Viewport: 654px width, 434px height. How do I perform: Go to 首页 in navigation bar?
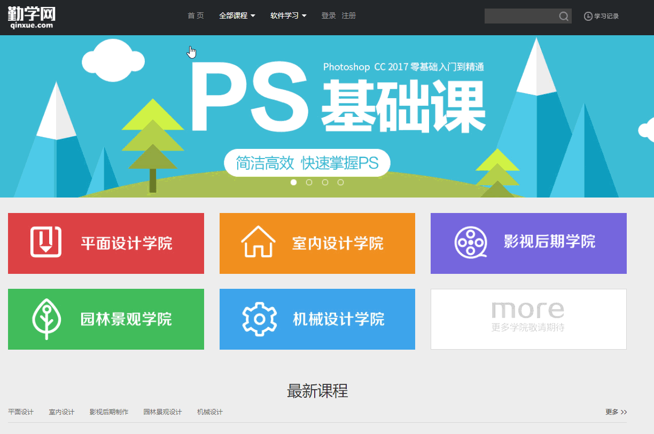(196, 16)
